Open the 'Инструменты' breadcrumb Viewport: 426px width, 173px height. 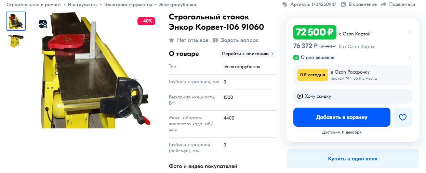tap(83, 5)
